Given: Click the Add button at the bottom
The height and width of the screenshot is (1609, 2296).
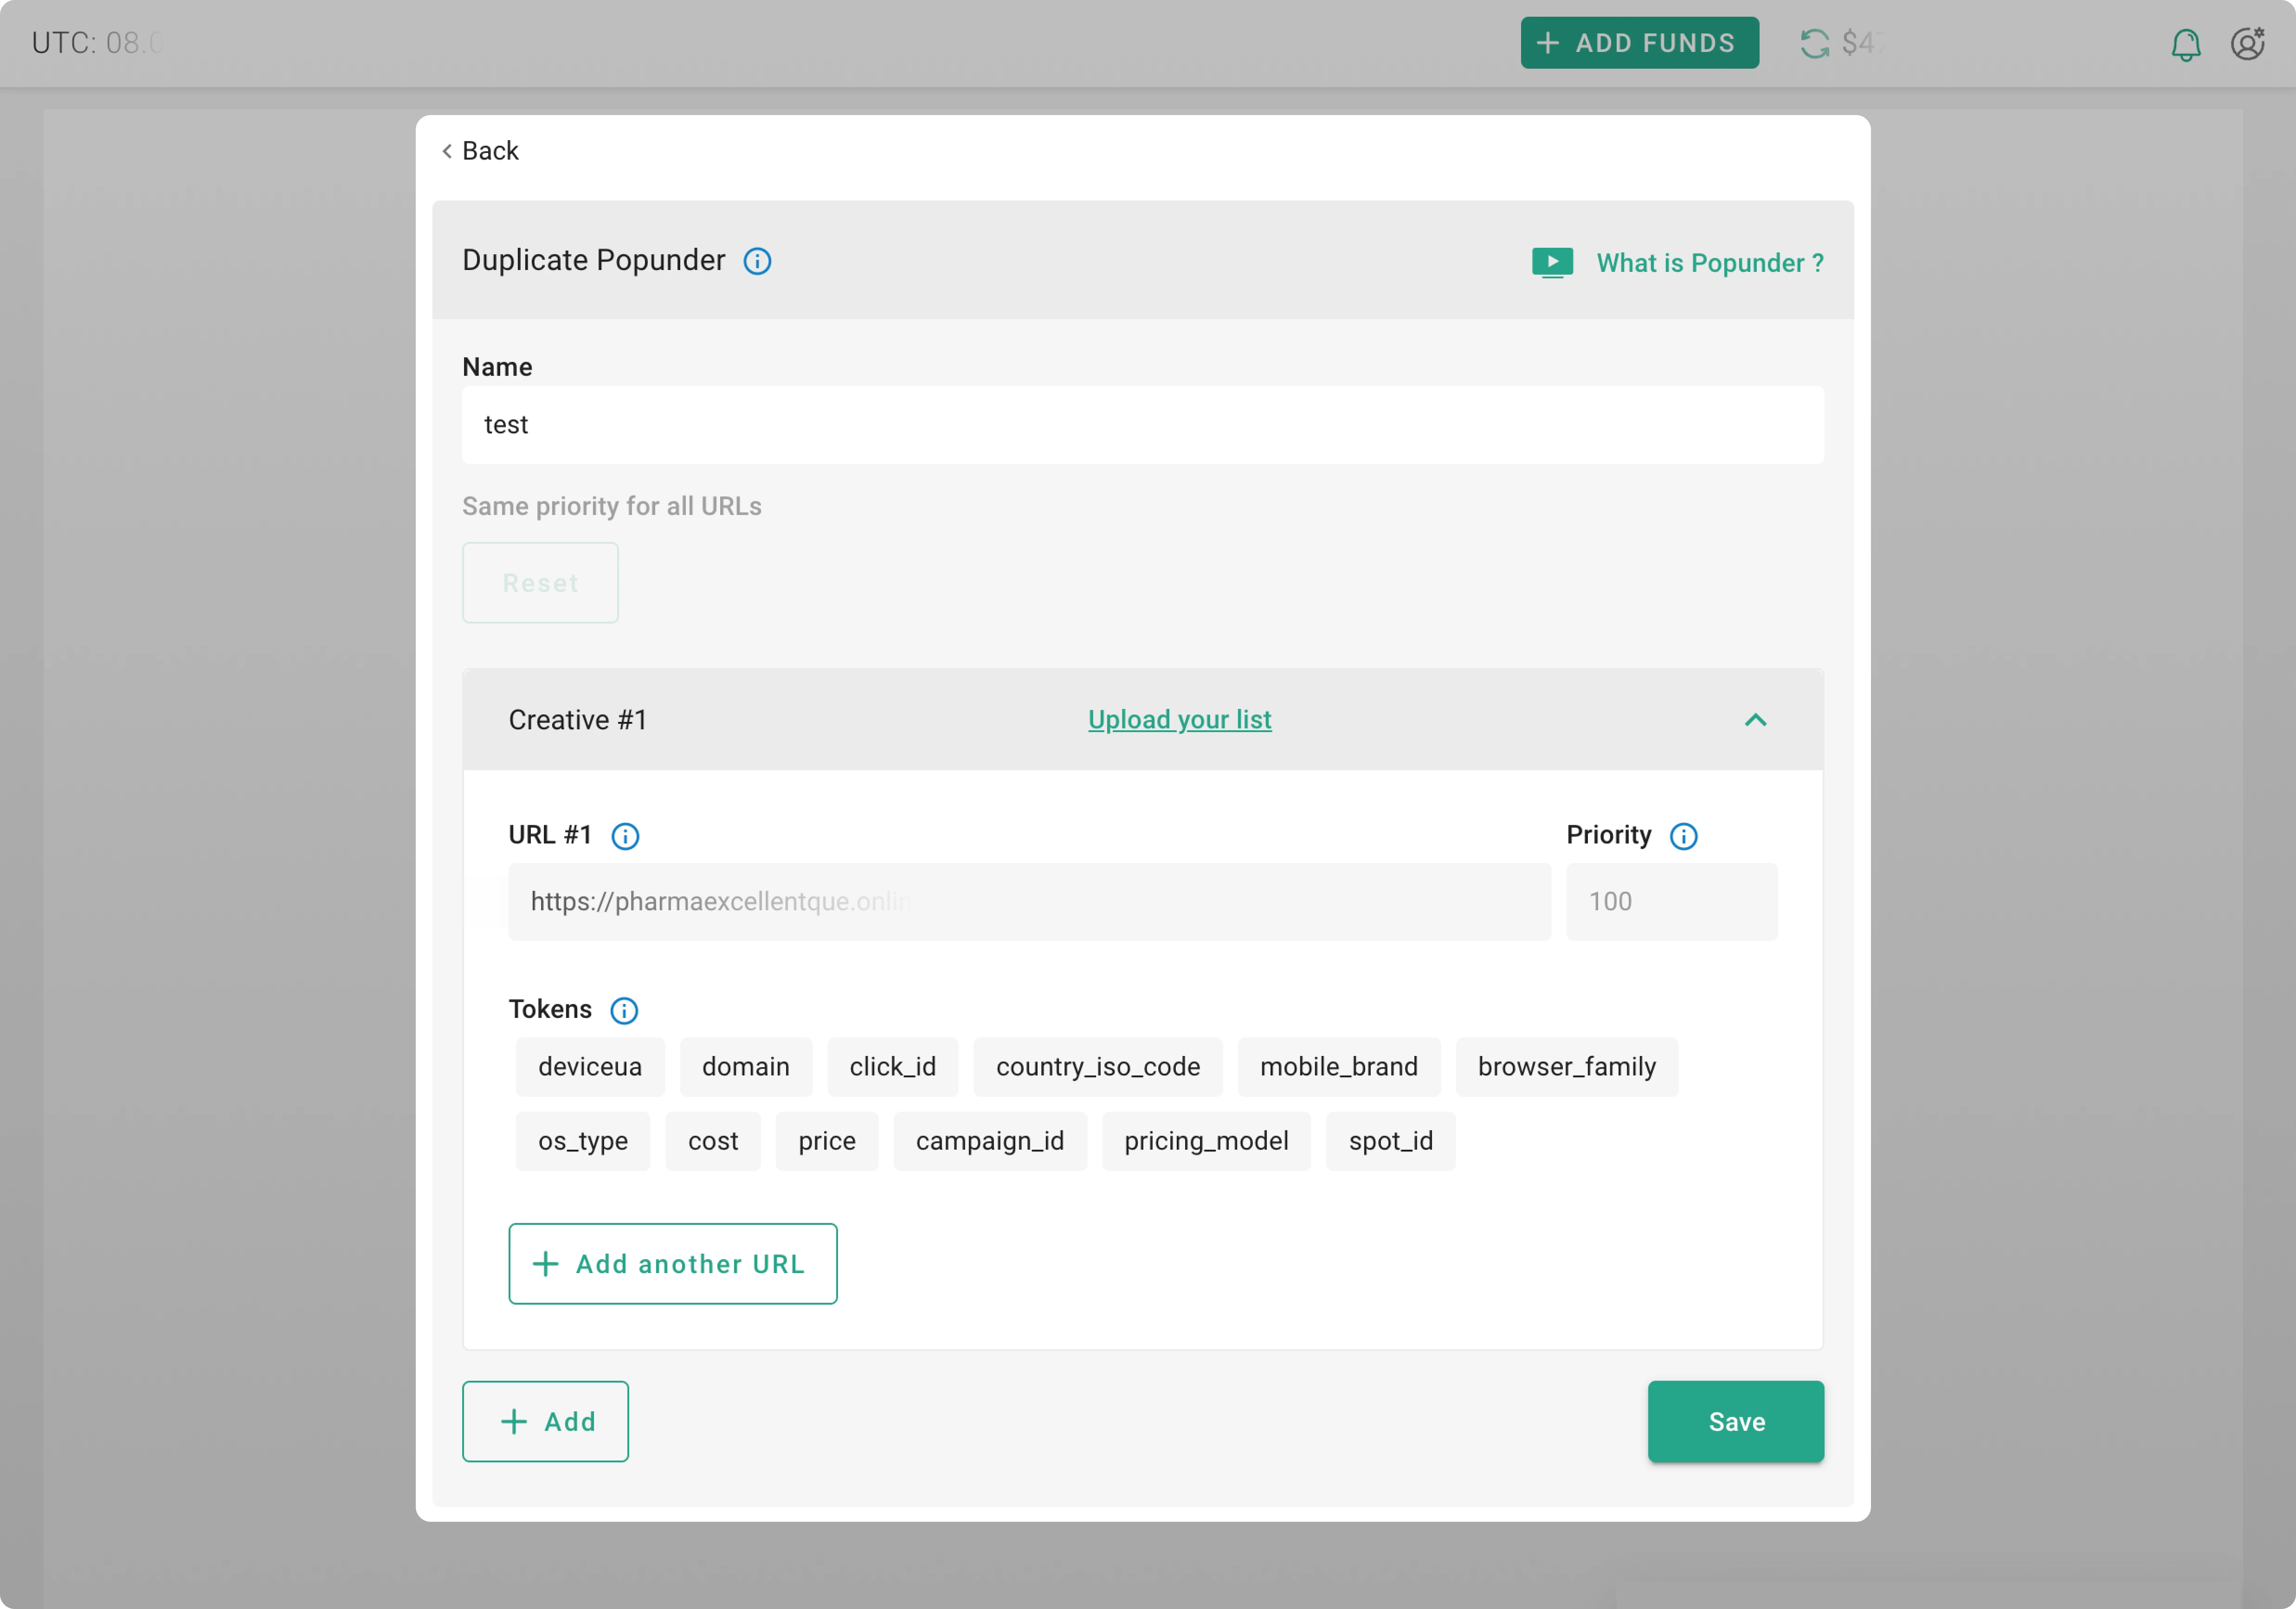Looking at the screenshot, I should 545,1421.
